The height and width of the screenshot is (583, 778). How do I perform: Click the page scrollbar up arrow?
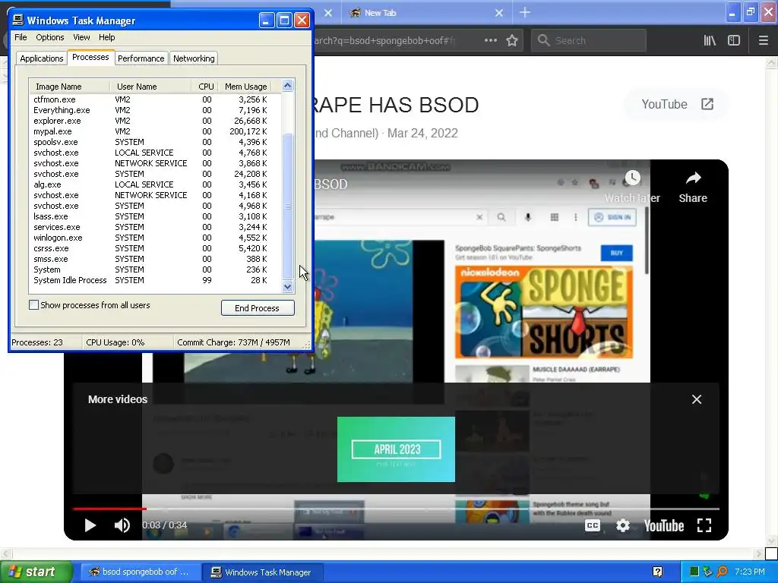(772, 62)
